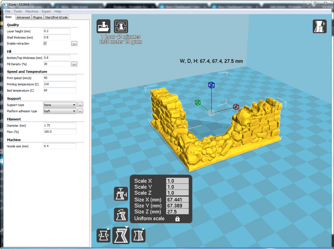
Task: Click the Print speed input field
Action: (60, 78)
